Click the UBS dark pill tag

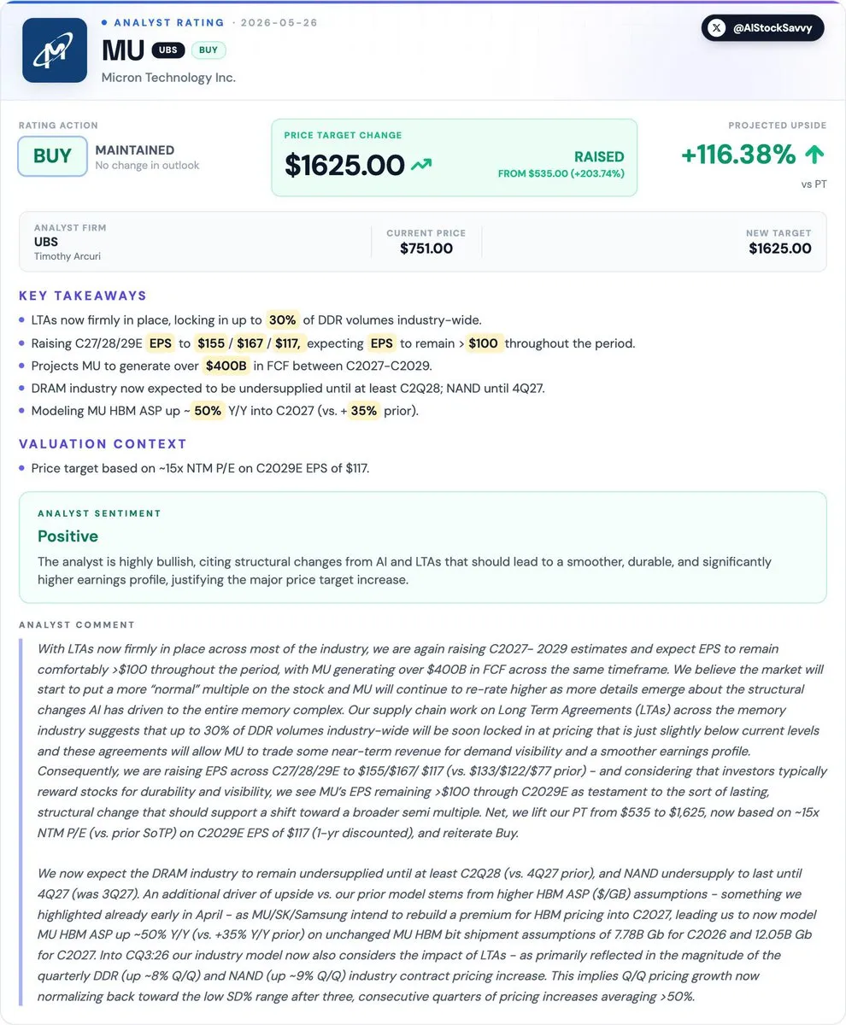point(168,50)
